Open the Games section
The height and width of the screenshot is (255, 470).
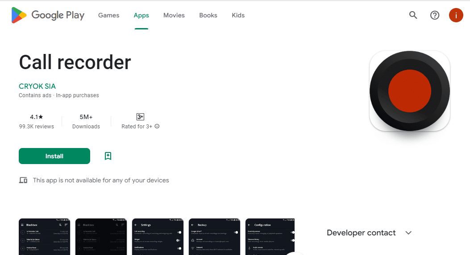[x=108, y=15]
